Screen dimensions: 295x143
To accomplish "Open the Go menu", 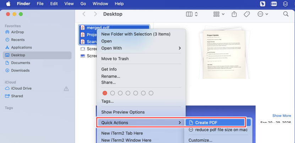I will tap(83, 4).
